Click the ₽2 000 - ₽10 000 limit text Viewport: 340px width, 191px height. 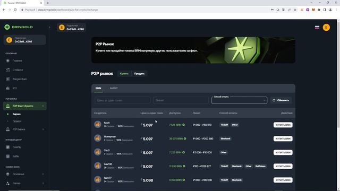coord(202,152)
